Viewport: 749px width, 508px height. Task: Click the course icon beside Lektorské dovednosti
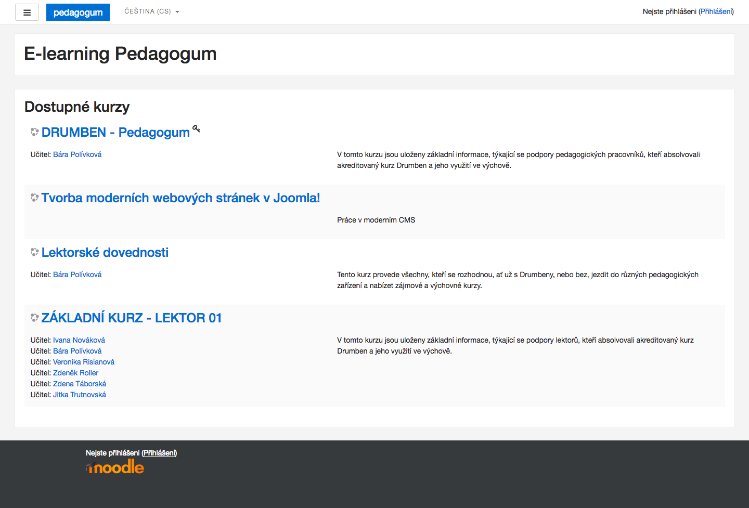(x=35, y=252)
